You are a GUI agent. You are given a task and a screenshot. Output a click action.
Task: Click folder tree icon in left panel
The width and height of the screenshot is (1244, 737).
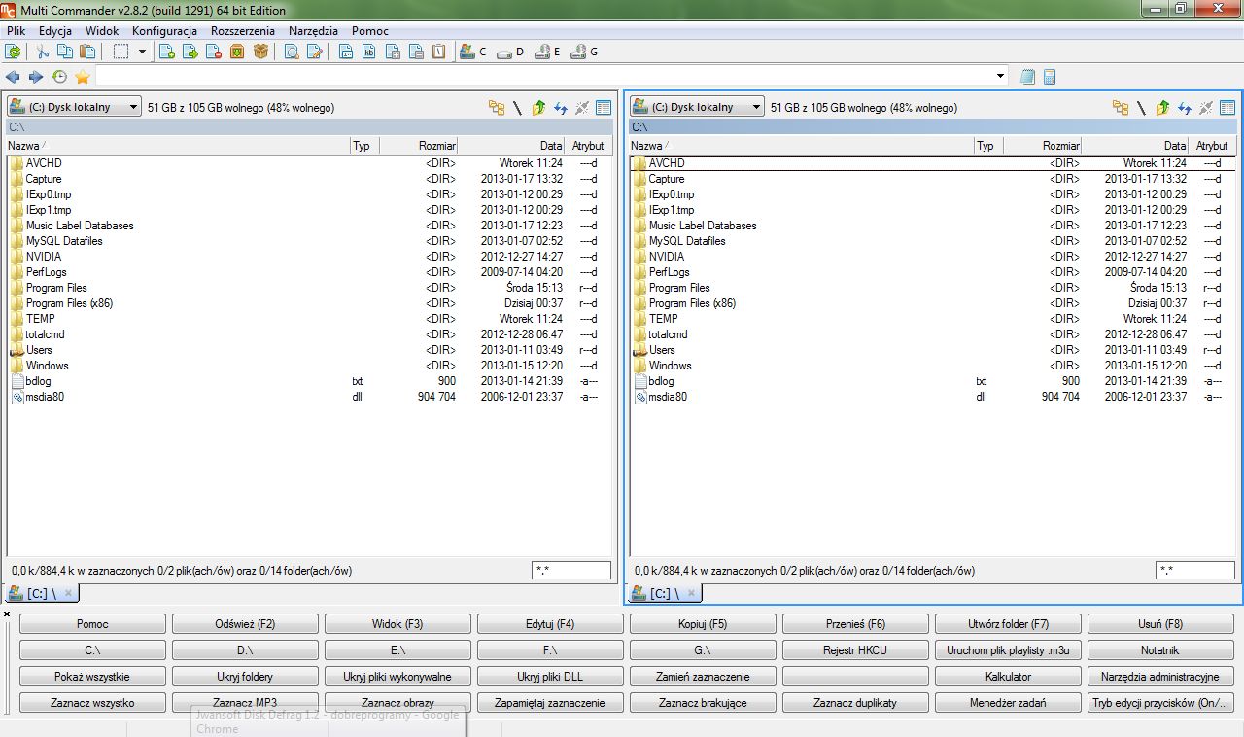click(497, 108)
